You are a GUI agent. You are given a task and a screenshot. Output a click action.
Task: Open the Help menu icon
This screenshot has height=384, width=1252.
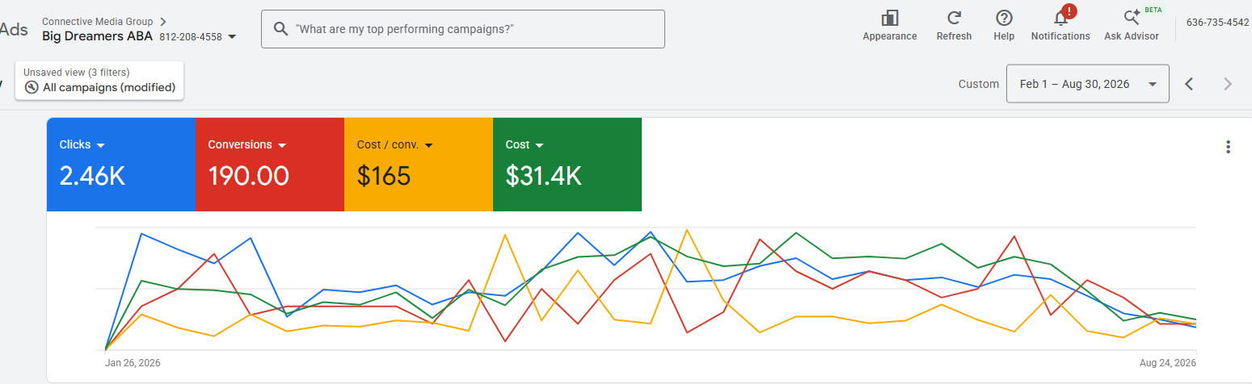1004,18
